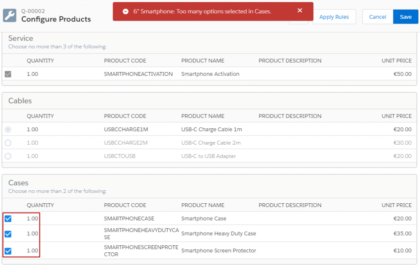Click the SMARTPHONECASE product code
420x267 pixels.
(129, 219)
